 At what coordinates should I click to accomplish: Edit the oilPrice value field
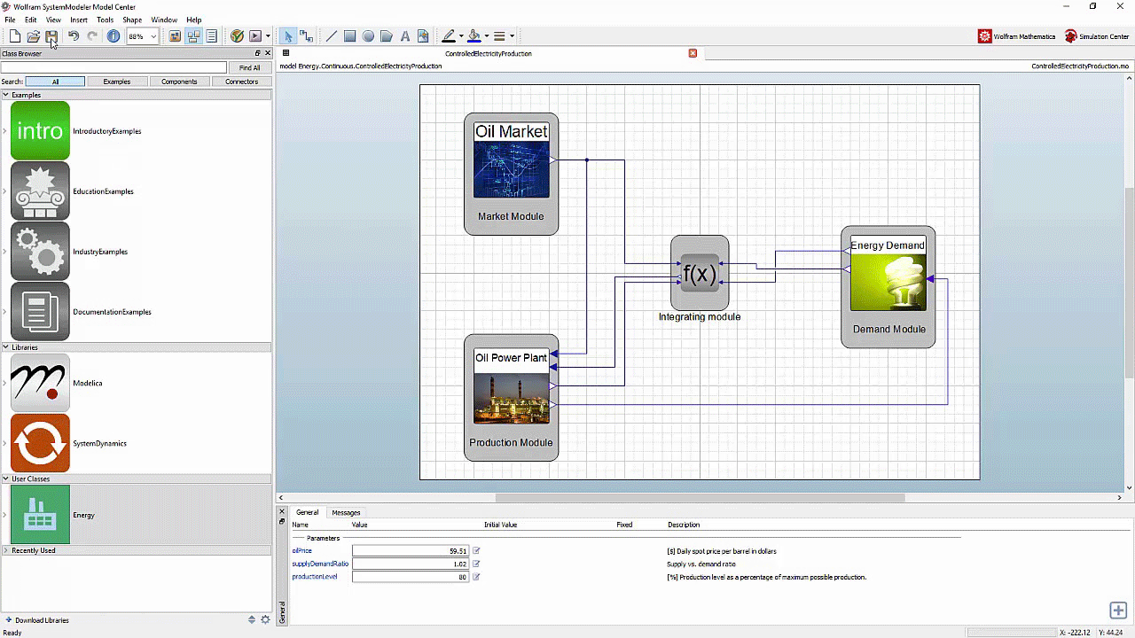(411, 551)
